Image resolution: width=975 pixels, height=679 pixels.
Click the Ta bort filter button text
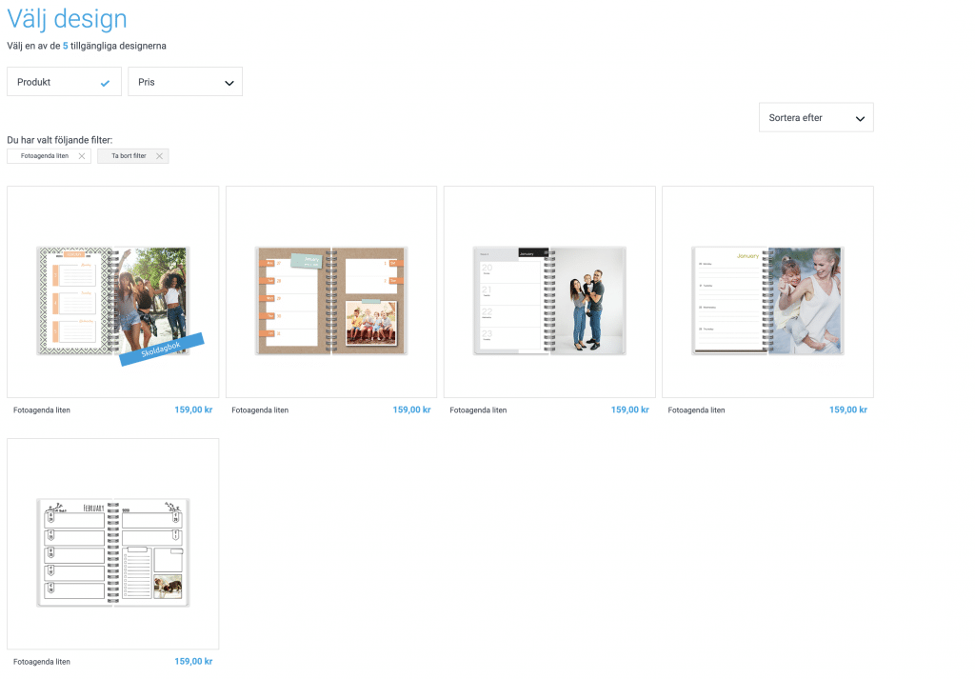click(x=129, y=156)
